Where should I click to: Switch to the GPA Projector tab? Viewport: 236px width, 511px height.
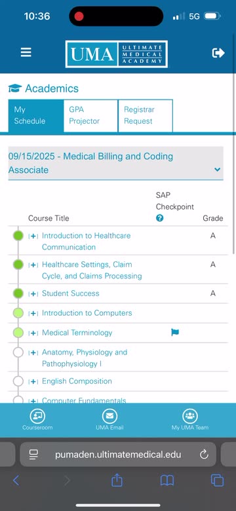[90, 116]
